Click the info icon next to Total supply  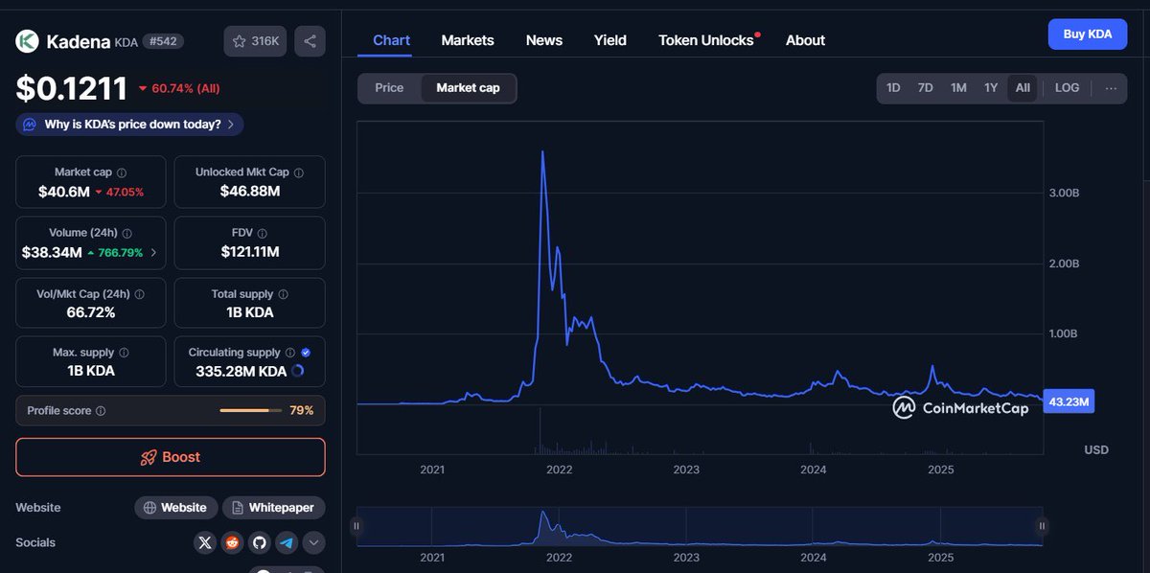click(x=283, y=294)
